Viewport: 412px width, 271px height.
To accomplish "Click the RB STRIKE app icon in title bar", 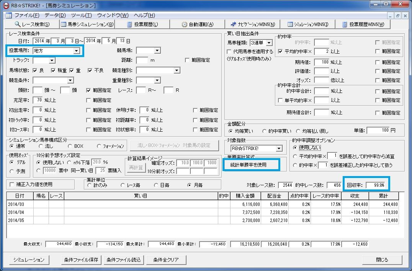I will pos(6,5).
